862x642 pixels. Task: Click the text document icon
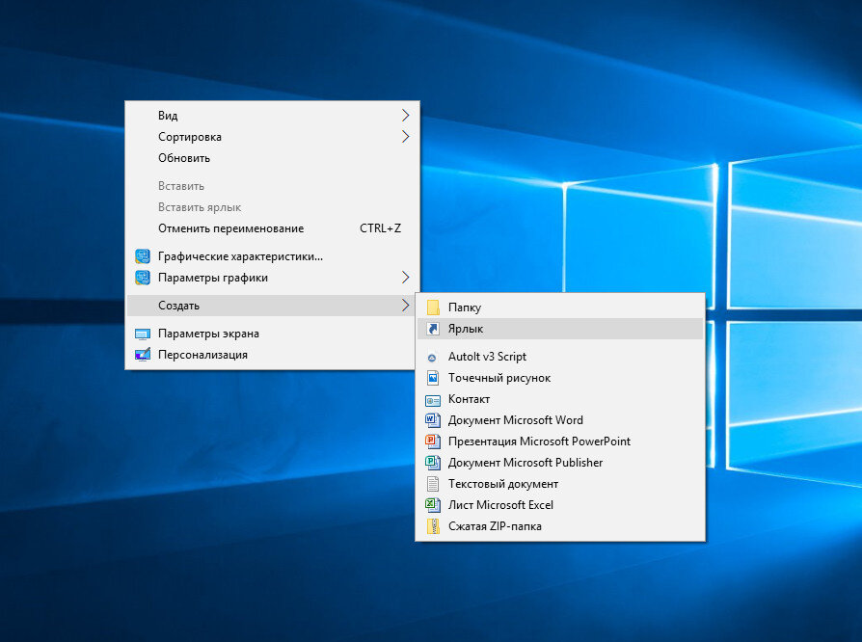click(433, 484)
